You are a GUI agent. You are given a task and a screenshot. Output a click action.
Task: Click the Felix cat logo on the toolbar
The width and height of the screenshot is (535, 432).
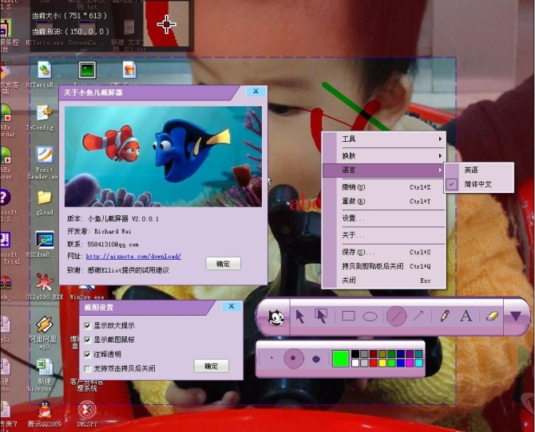[276, 319]
